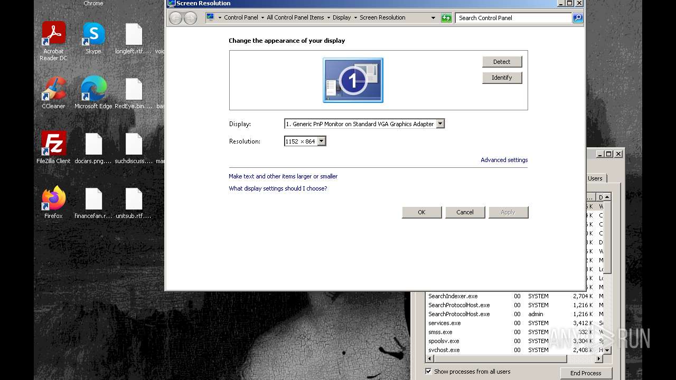Click the Screen Resolution breadcrumb
This screenshot has width=676, height=380.
click(x=382, y=17)
